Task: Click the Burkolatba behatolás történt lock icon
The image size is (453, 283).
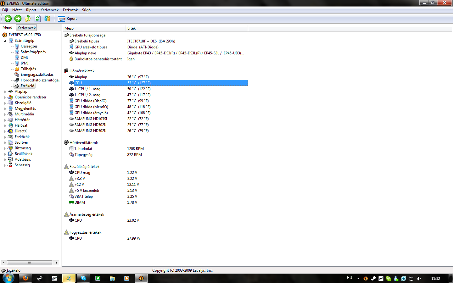Action: click(x=71, y=59)
